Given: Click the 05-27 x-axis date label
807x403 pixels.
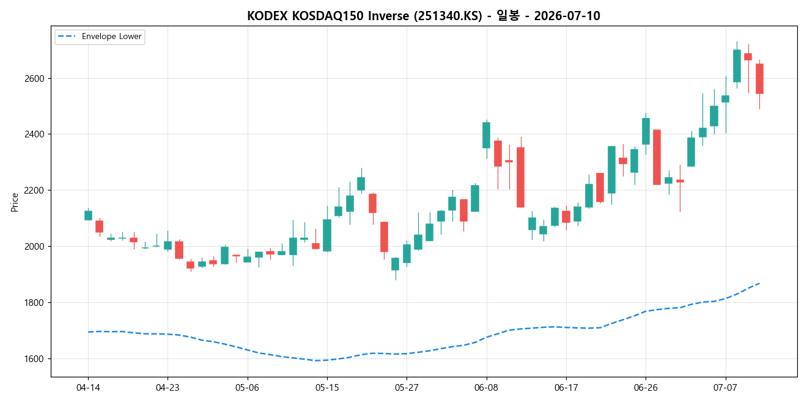Looking at the screenshot, I should click(407, 388).
